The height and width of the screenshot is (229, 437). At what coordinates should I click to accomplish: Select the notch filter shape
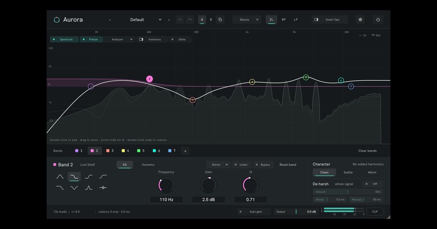pyautogui.click(x=74, y=188)
